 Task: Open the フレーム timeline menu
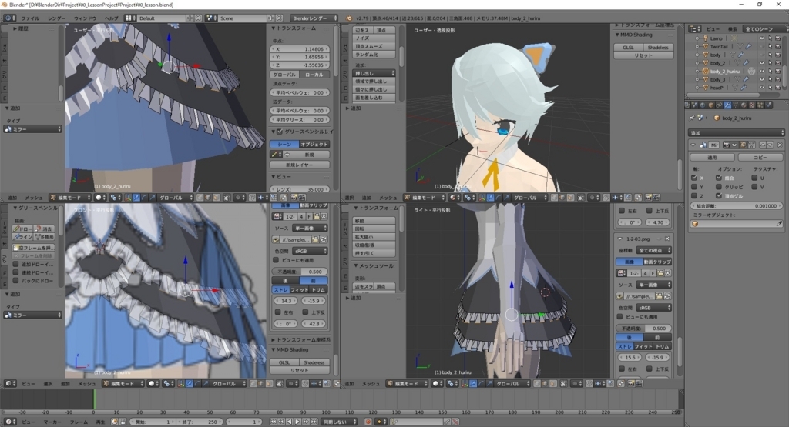point(79,422)
